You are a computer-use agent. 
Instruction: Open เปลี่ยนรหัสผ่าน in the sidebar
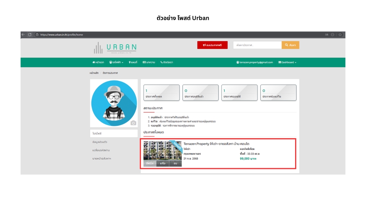point(101,150)
